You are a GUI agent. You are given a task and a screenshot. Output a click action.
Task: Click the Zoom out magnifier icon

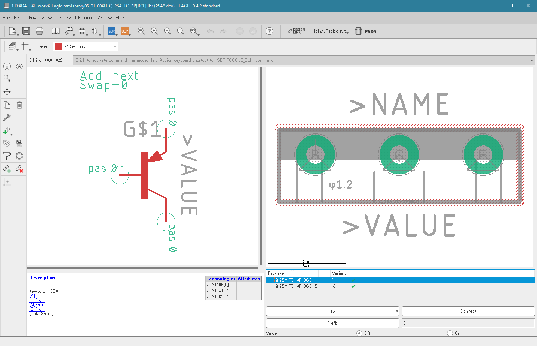click(x=168, y=31)
